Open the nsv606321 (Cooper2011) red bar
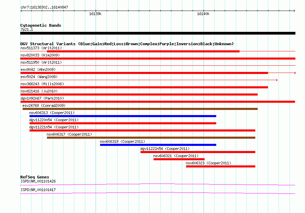 (179, 159)
